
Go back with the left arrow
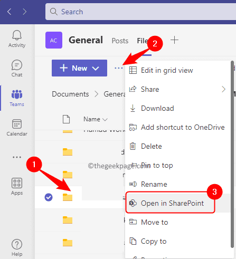tap(10, 12)
